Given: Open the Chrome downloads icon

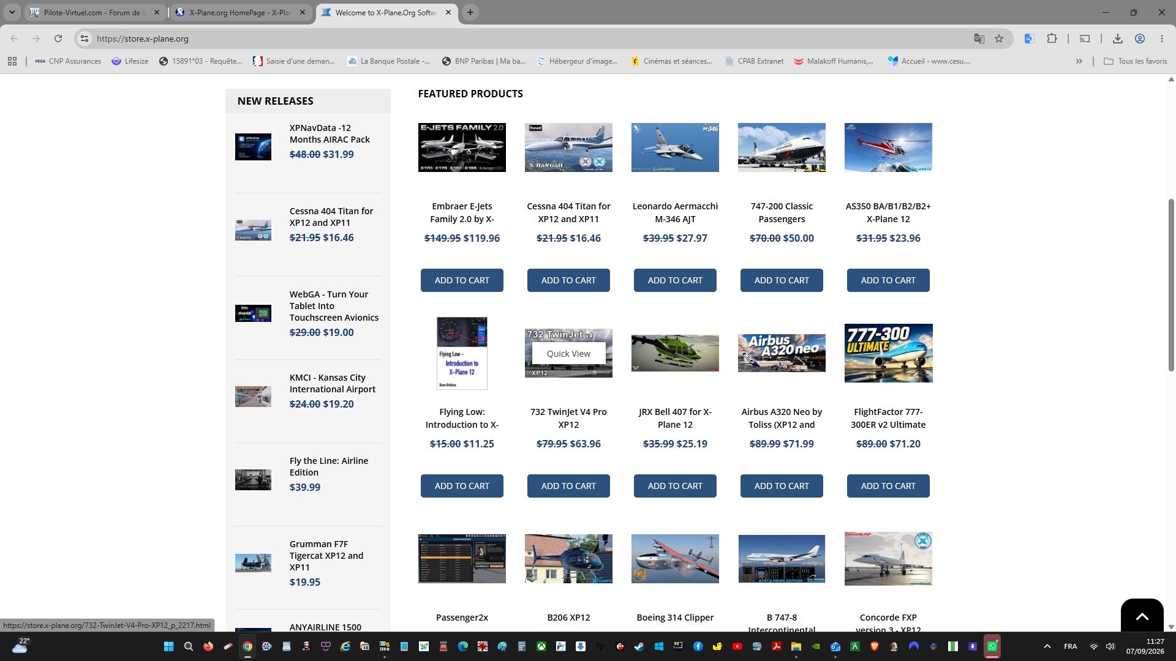Looking at the screenshot, I should 1118,39.
